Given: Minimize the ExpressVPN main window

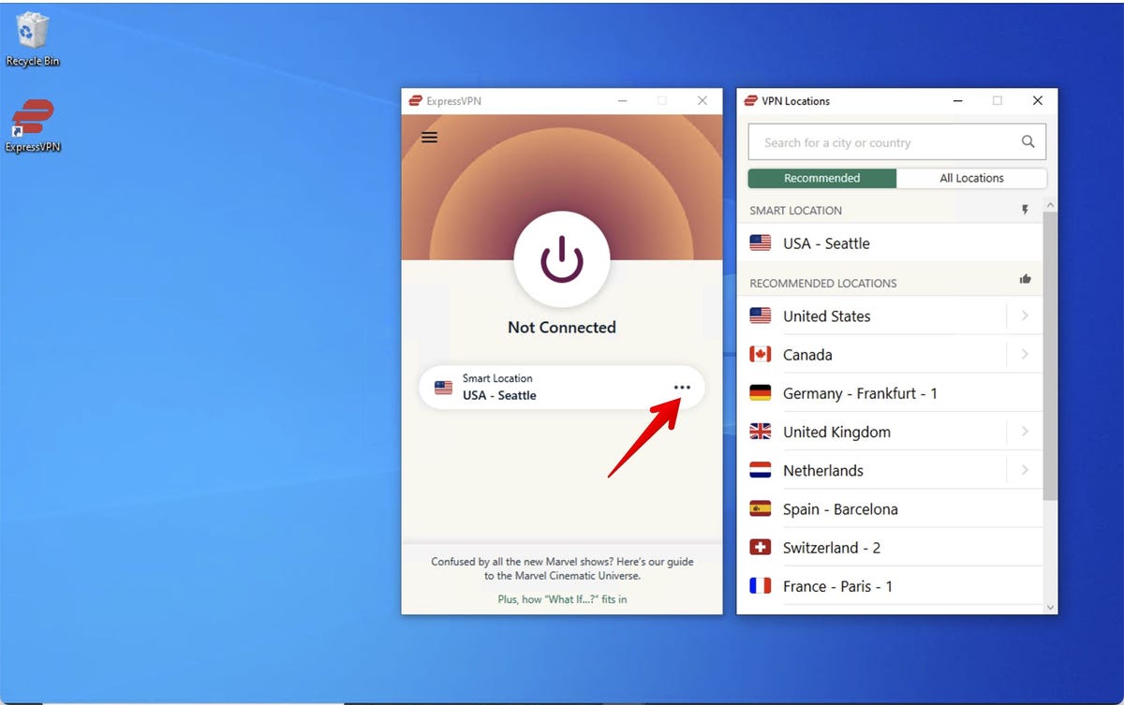Looking at the screenshot, I should point(622,101).
